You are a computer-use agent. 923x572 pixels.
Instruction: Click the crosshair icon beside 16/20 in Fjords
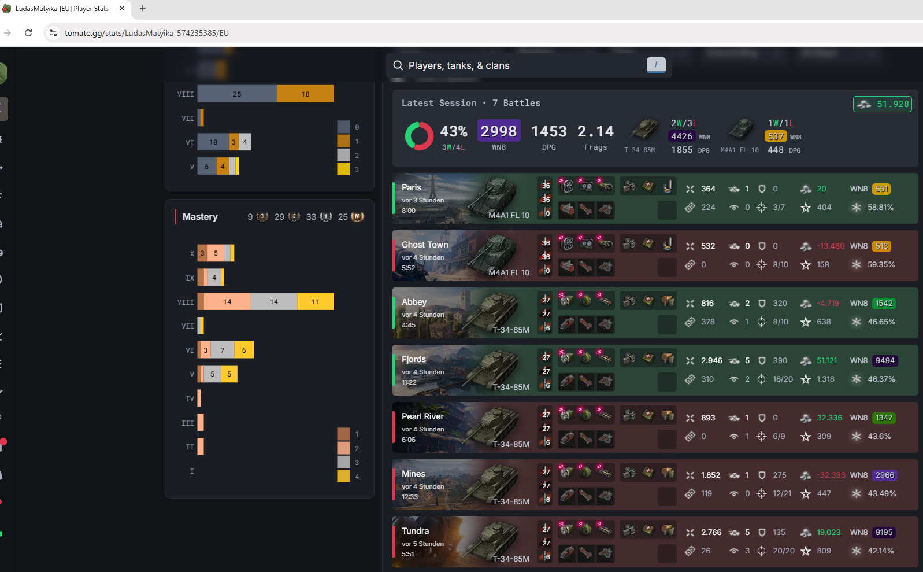pyautogui.click(x=762, y=379)
